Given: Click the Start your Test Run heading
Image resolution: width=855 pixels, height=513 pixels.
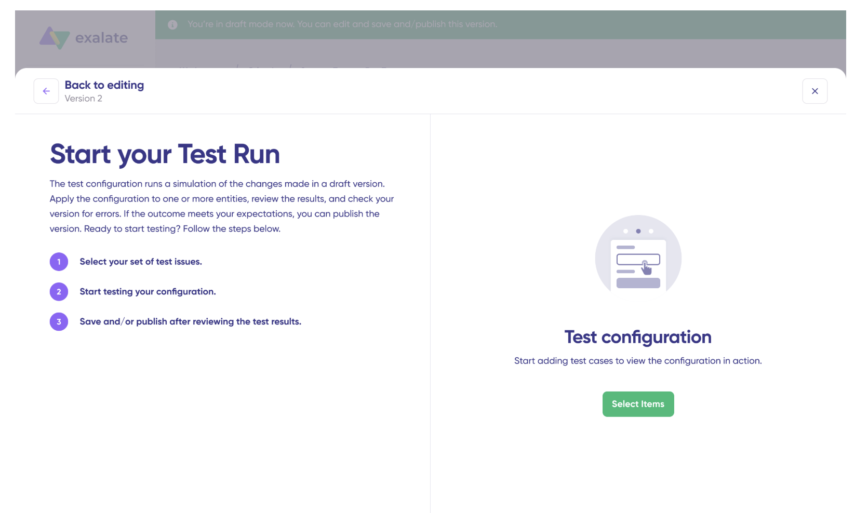Looking at the screenshot, I should pyautogui.click(x=165, y=154).
